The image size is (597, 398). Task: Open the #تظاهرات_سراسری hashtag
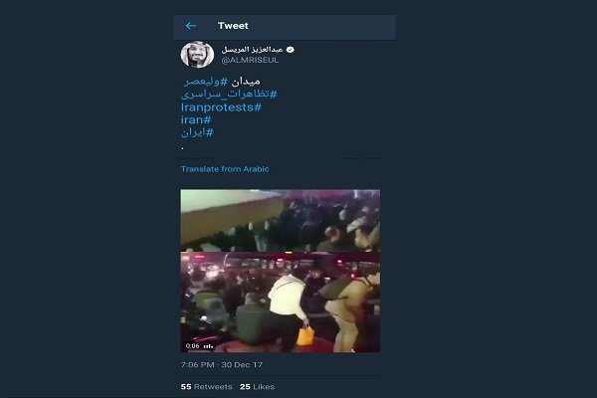click(229, 95)
